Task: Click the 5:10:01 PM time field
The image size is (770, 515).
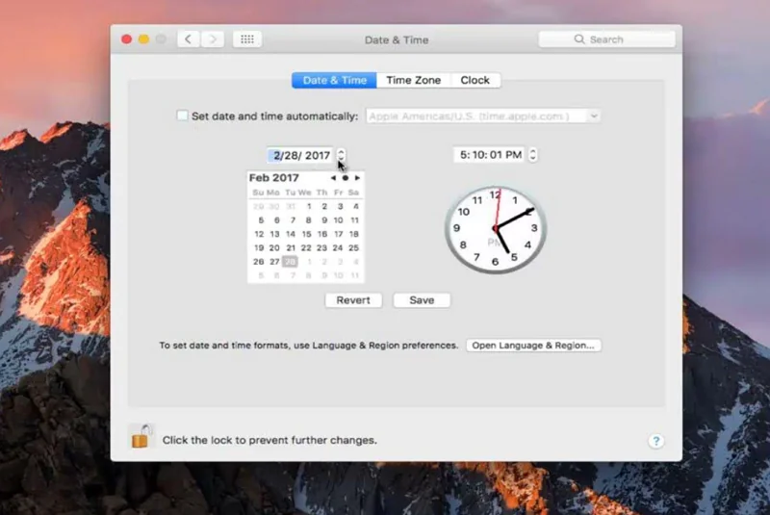Action: coord(489,155)
